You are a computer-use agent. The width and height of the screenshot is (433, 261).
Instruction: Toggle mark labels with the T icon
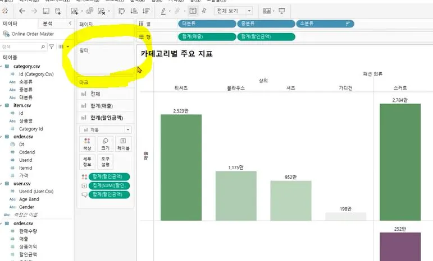click(193, 11)
